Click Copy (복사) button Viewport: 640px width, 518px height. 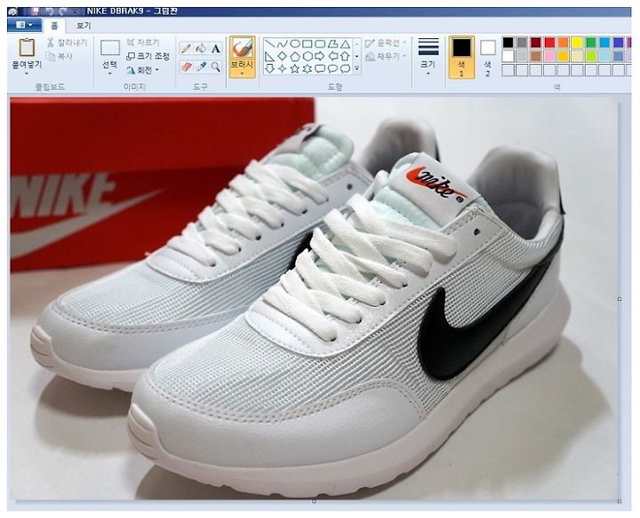click(x=60, y=56)
